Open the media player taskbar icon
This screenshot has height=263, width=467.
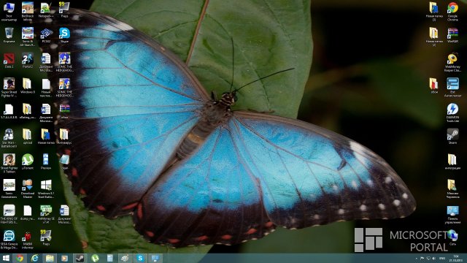click(x=64, y=258)
